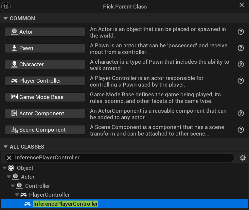The image size is (249, 210).
Task: Collapse the PlayerController tree node
Action: coord(17,195)
